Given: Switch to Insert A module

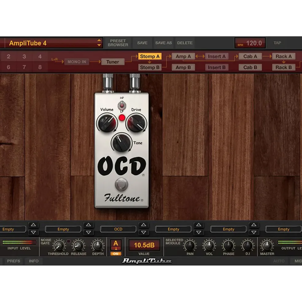Looking at the screenshot, I should 217,56.
